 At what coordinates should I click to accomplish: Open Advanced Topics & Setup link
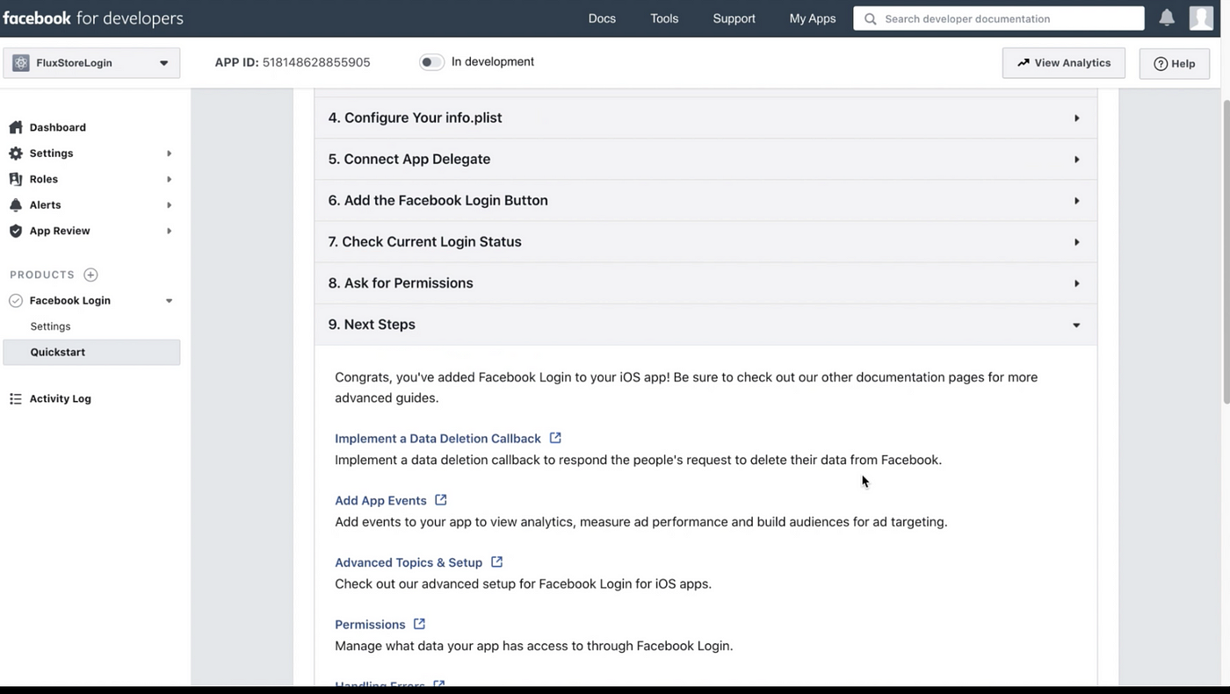point(409,562)
